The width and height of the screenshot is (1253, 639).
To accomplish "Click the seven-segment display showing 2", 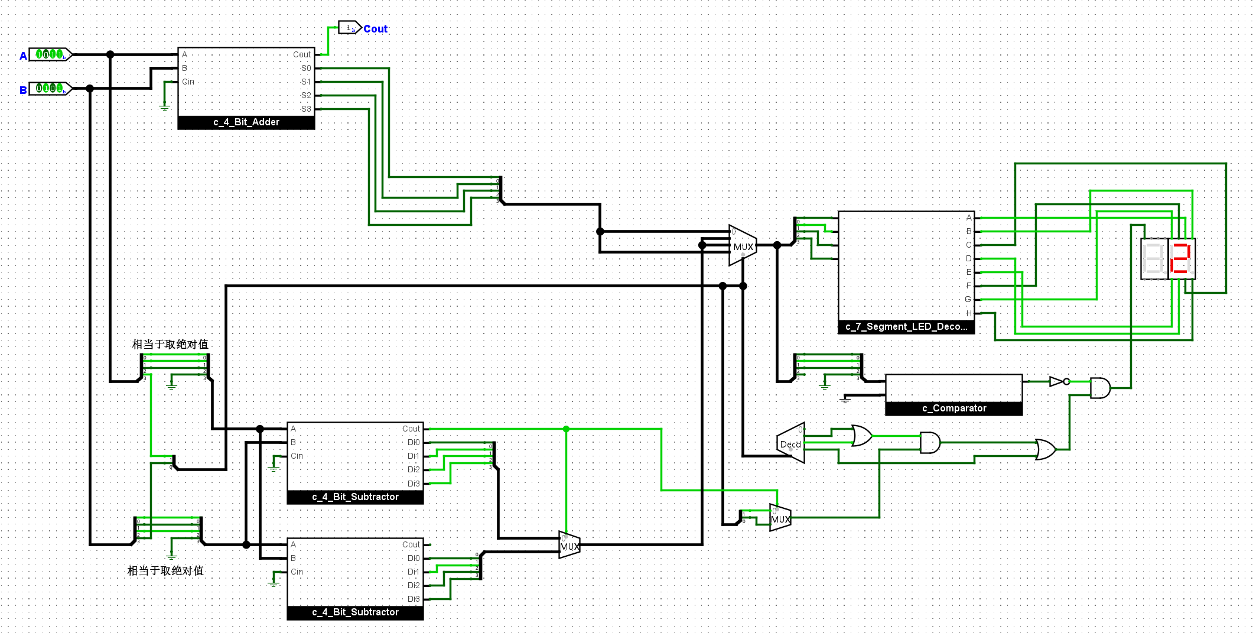I will 1182,259.
